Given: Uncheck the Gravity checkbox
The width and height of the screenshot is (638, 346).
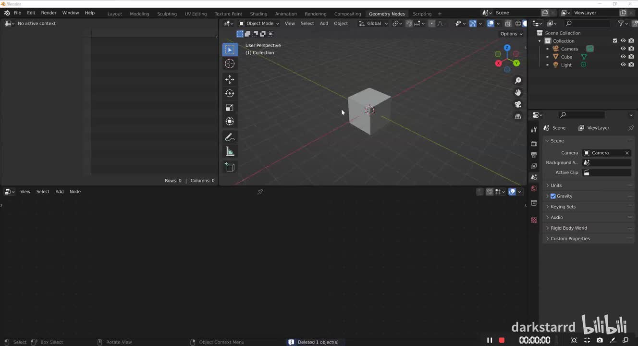Looking at the screenshot, I should (x=553, y=196).
